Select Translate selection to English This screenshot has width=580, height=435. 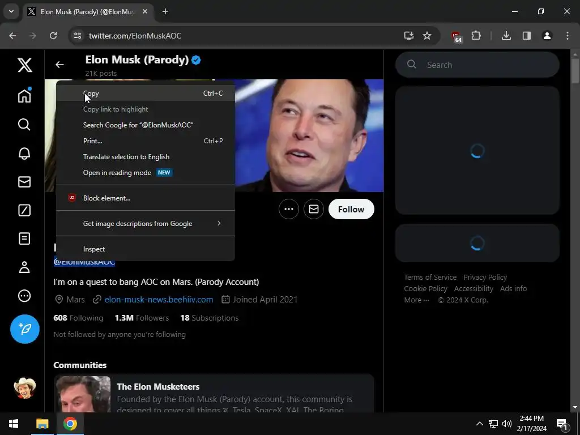pos(146,157)
